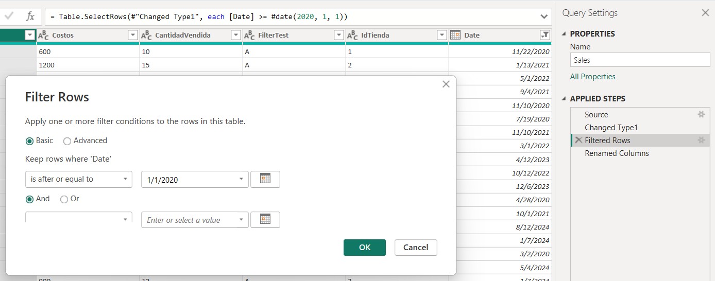Open the Date column filter dropdown
Viewport: 715px width, 281px height.
tap(544, 35)
